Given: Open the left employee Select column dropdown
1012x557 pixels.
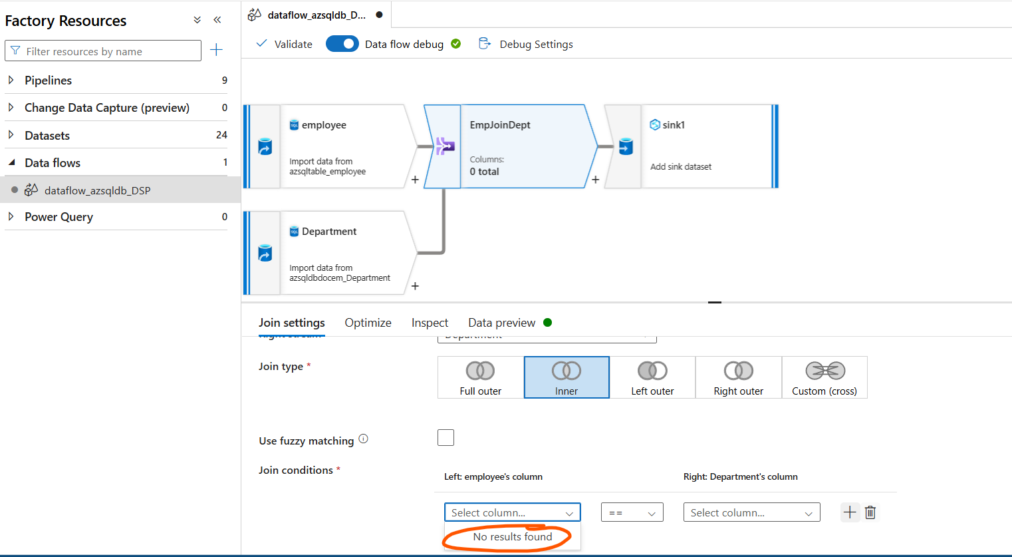Looking at the screenshot, I should coord(512,512).
